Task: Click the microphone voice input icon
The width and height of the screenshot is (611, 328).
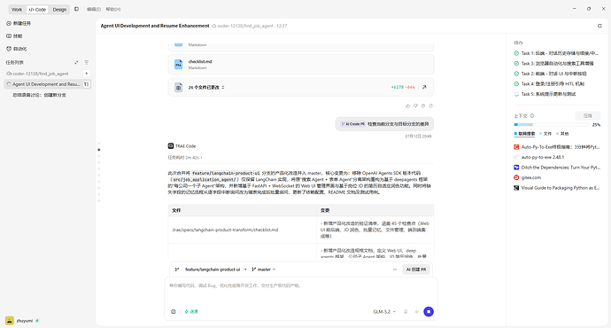Action: click(x=406, y=312)
